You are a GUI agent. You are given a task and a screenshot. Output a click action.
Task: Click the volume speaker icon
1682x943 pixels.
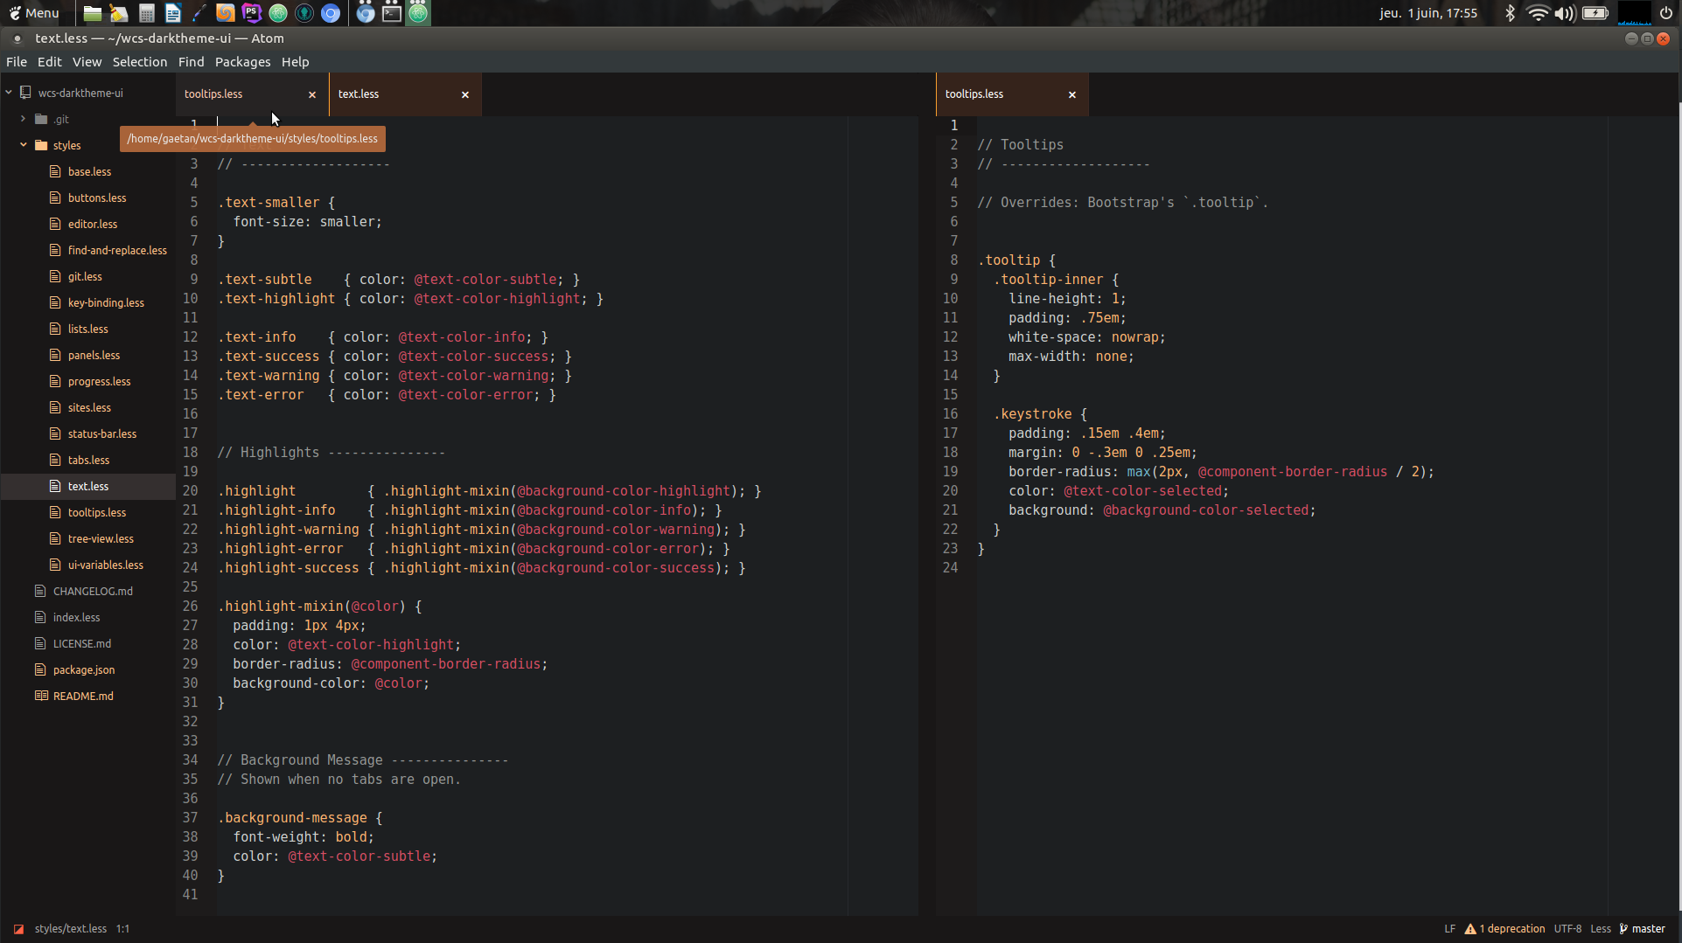pyautogui.click(x=1564, y=13)
